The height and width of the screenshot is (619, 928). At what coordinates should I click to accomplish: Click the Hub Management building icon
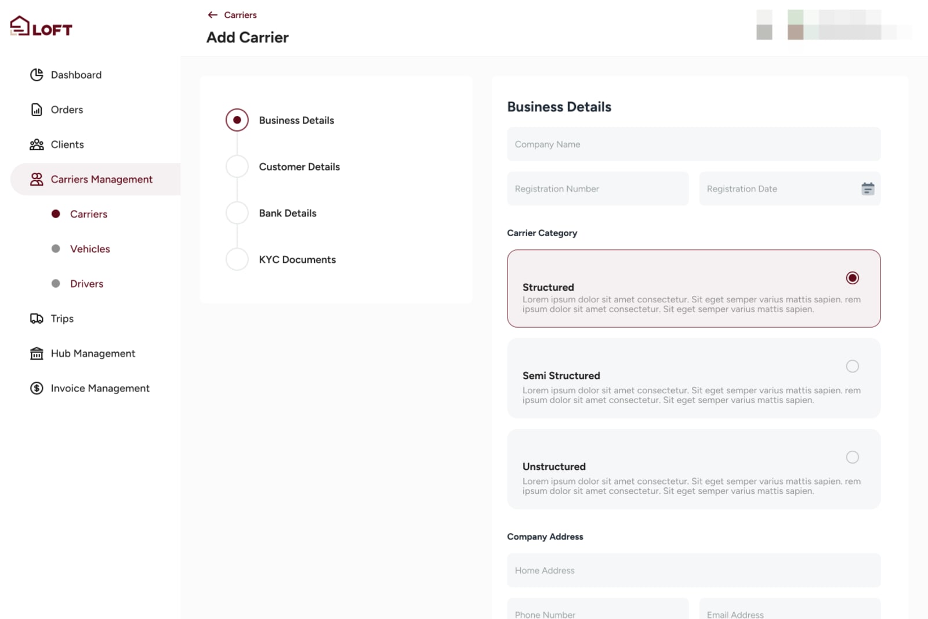[x=37, y=353]
